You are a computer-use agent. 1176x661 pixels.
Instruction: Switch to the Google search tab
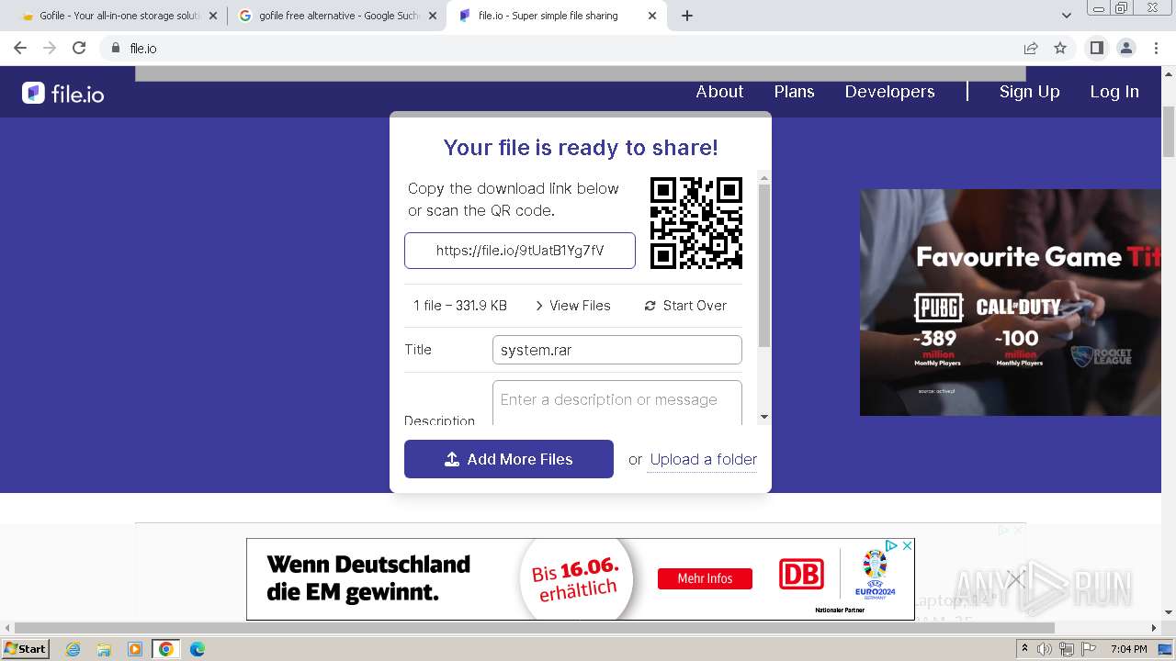coord(329,16)
